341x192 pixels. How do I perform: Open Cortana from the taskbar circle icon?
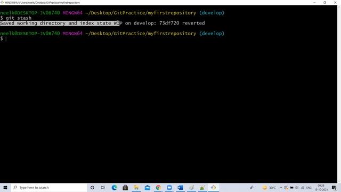(92, 187)
